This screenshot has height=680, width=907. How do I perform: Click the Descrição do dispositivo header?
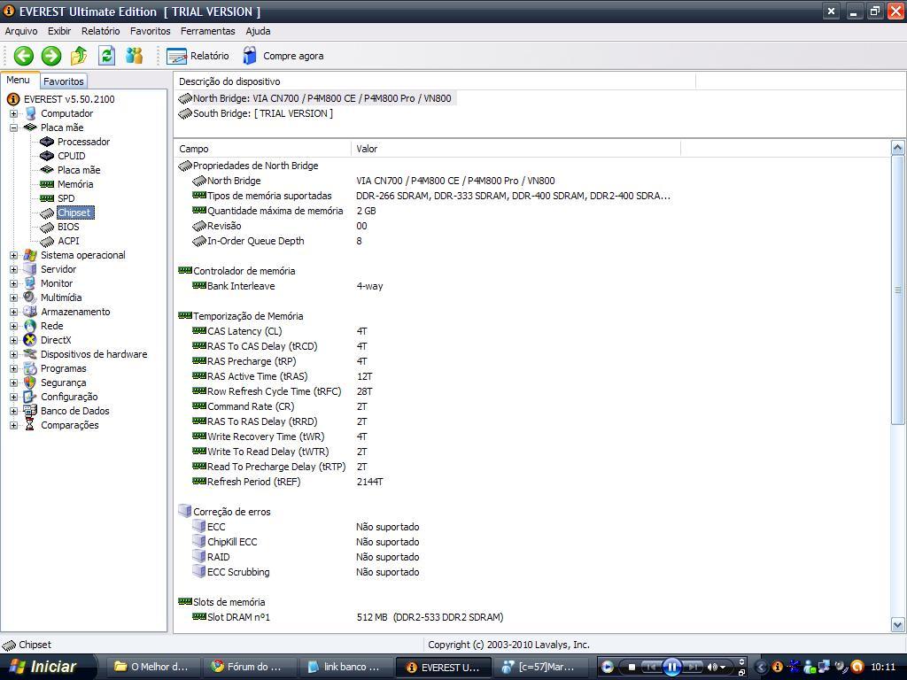(435, 81)
